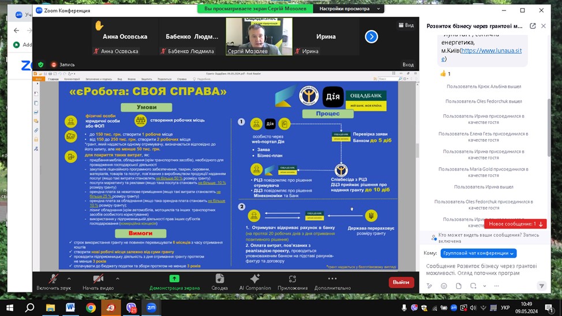Screen dimensions: 562x316
Task: Send the chat message
Action: pyautogui.click(x=542, y=286)
